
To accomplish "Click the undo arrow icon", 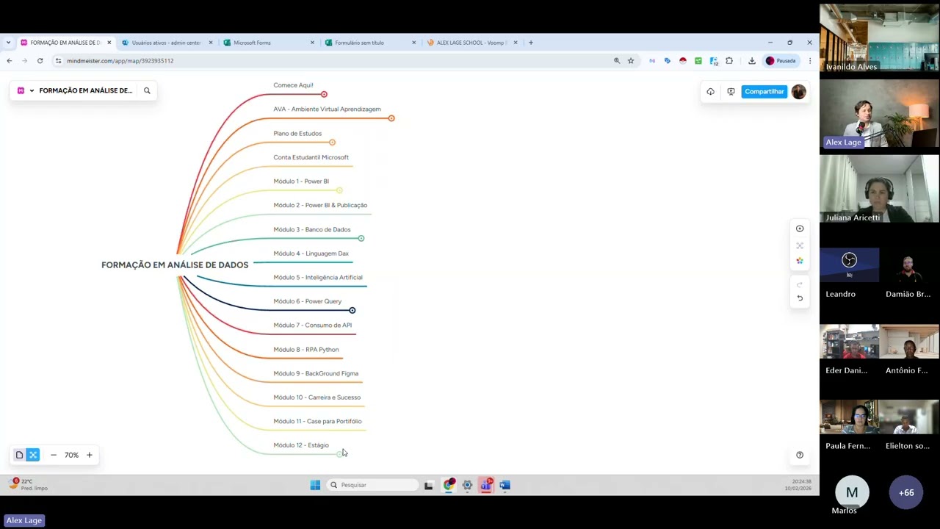I will (800, 298).
